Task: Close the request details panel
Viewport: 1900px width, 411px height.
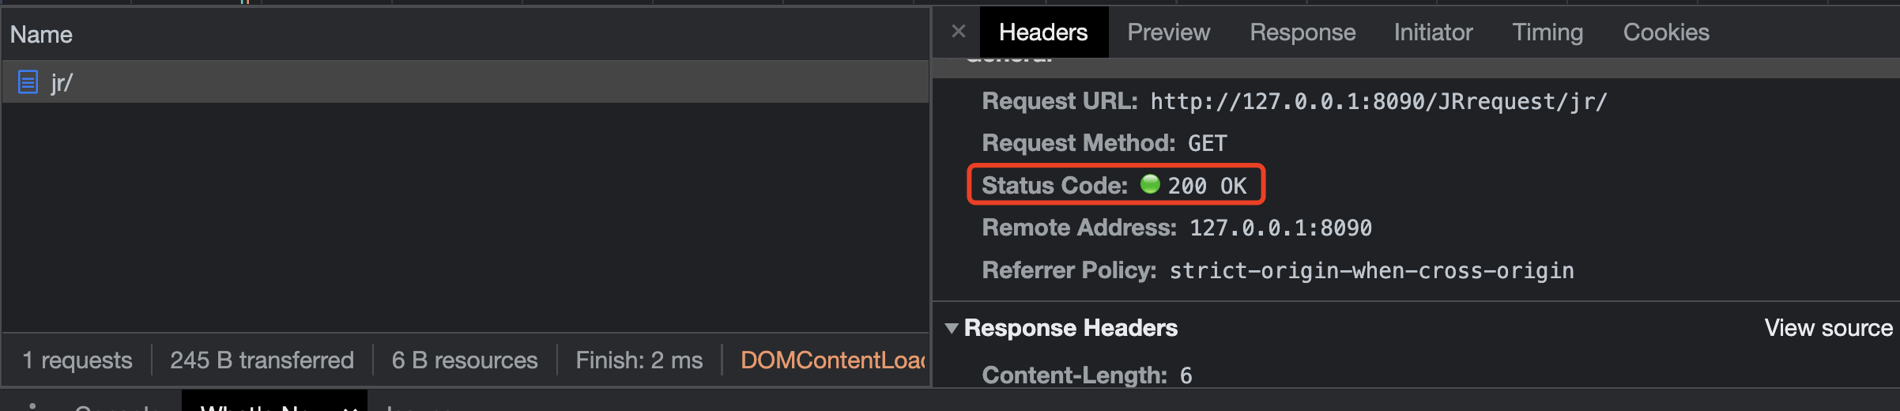Action: click(959, 32)
